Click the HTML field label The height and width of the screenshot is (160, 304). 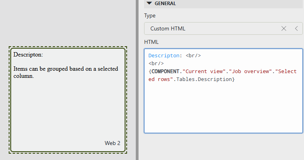coord(152,42)
